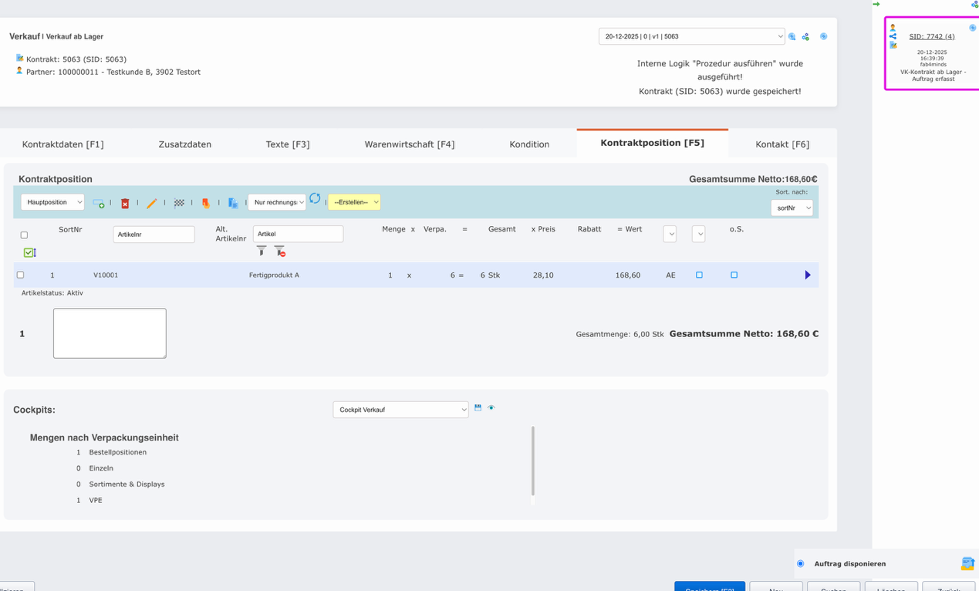
Task: Clear the Artikel filter with the crossed funnel icon
Action: coord(279,251)
